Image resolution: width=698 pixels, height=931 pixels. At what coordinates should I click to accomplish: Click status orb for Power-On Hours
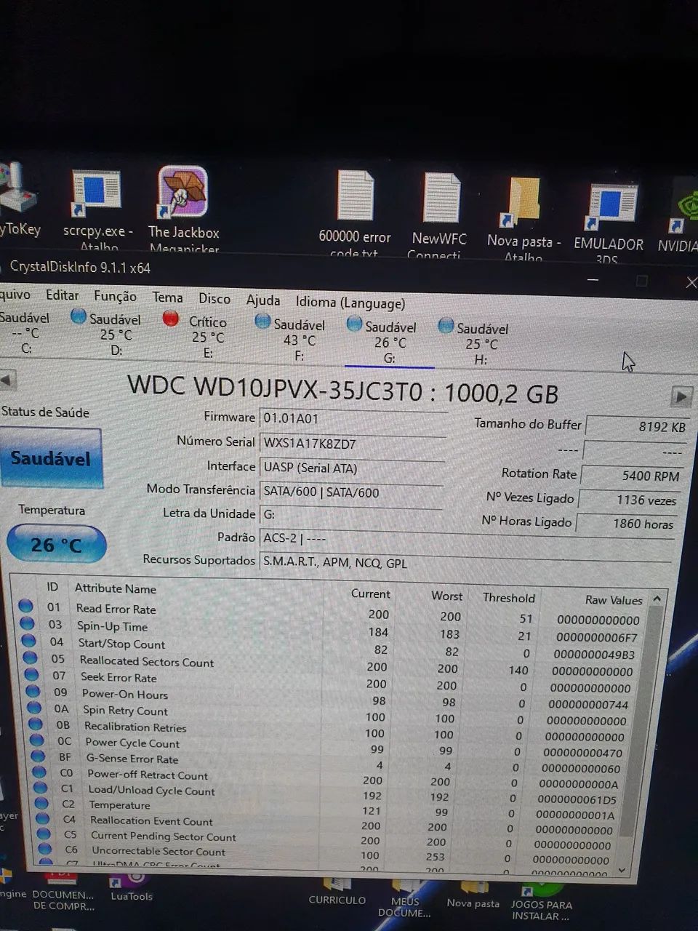point(33,690)
